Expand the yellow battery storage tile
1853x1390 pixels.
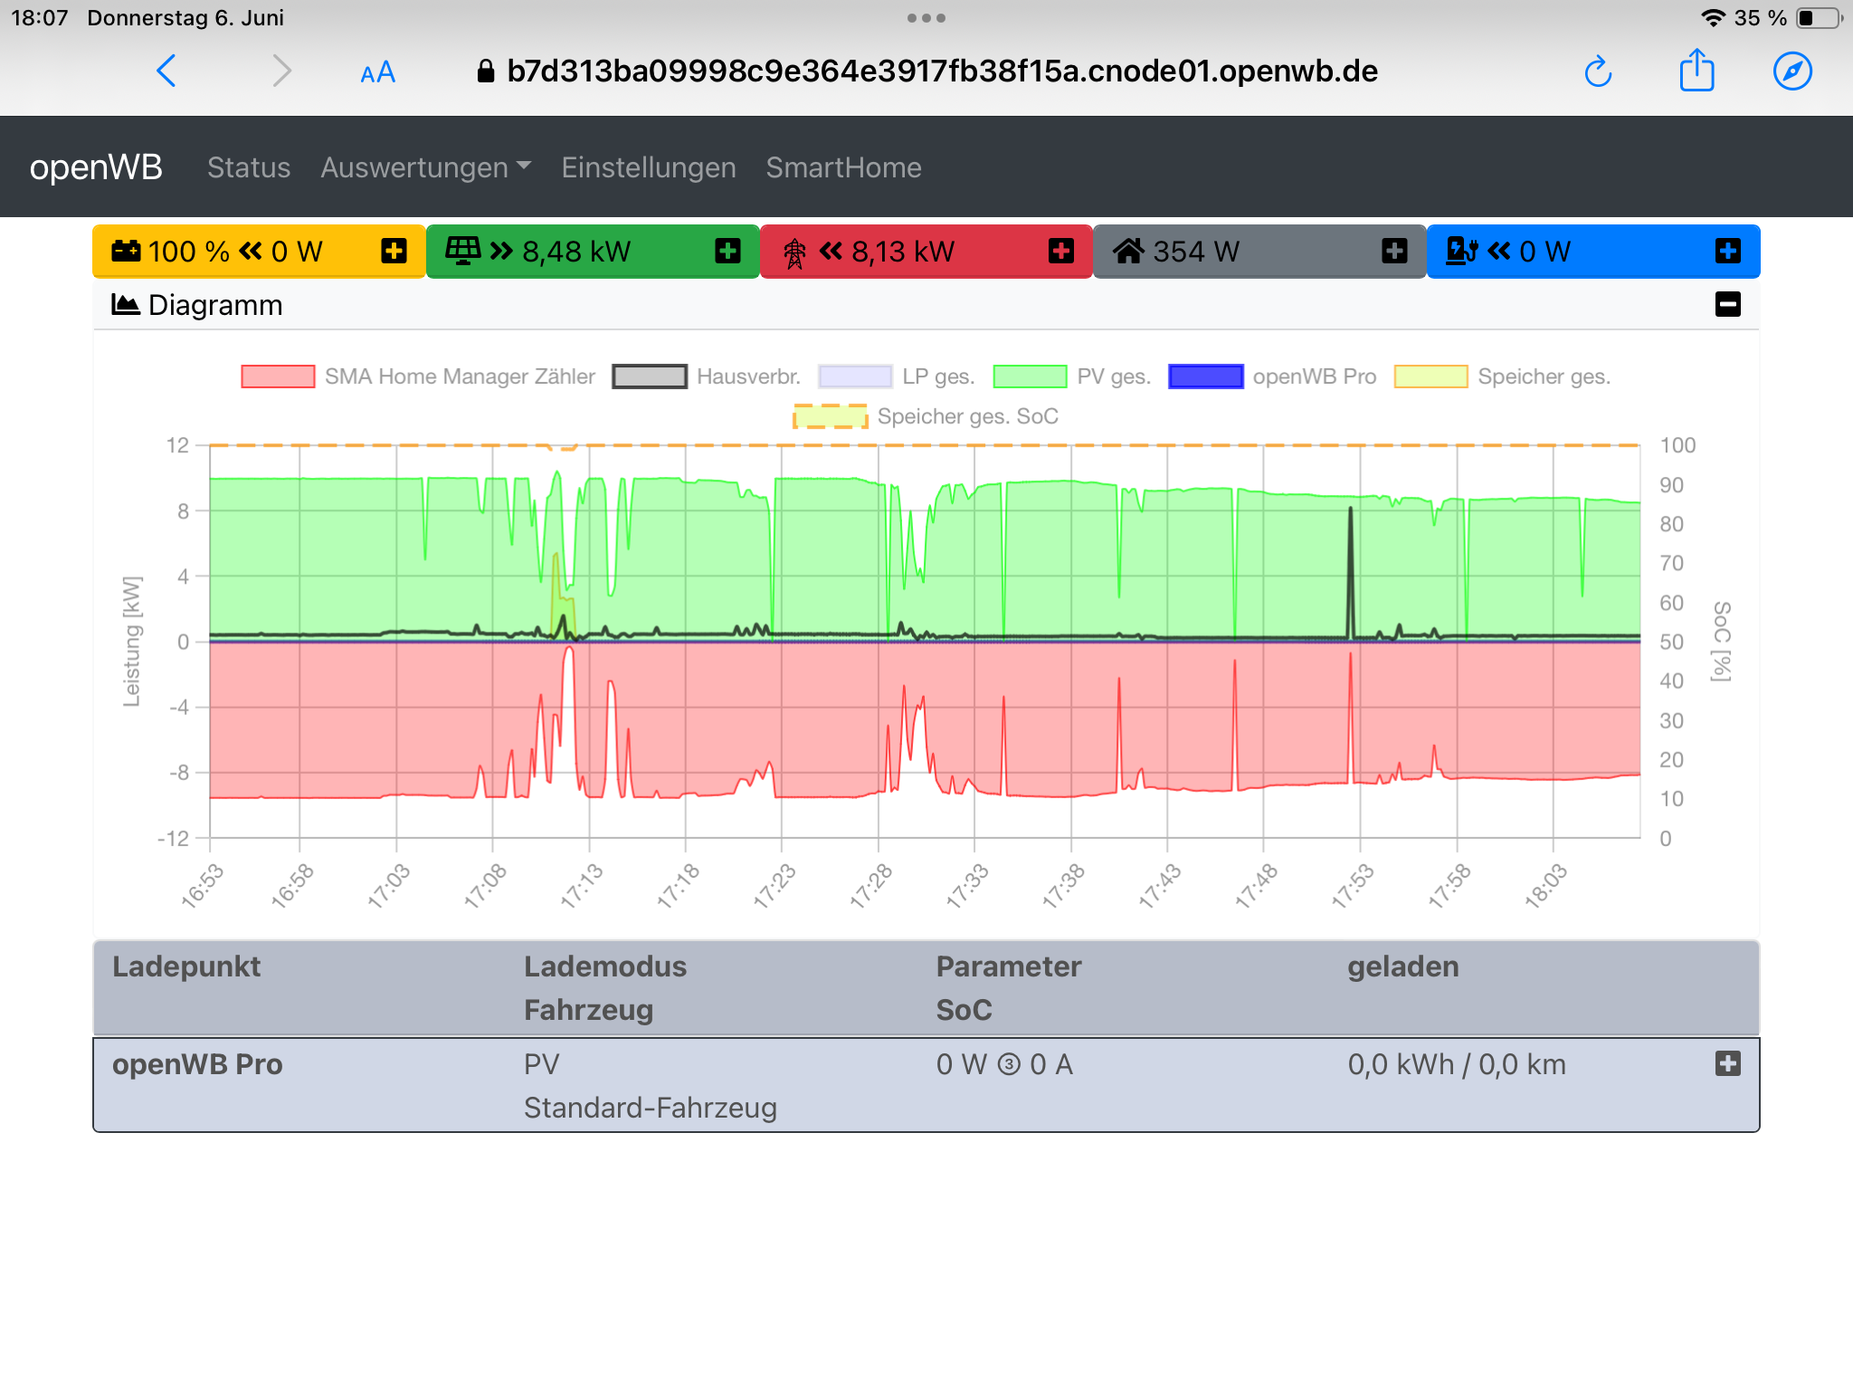tap(394, 251)
